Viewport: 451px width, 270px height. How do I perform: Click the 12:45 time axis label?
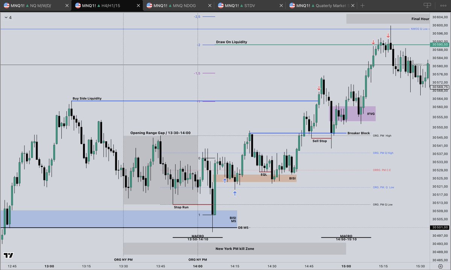[x=12, y=266]
